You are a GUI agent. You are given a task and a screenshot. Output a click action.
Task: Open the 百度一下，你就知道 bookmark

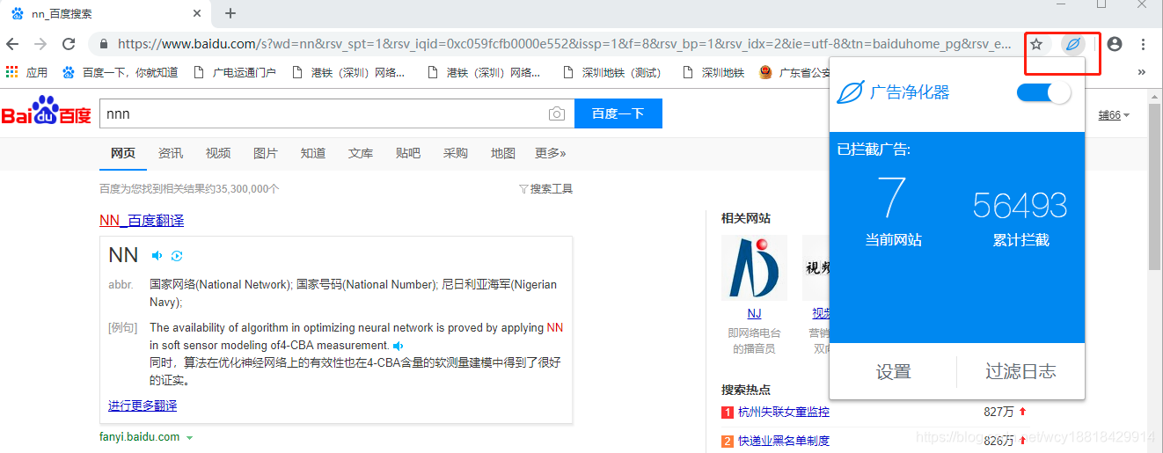pyautogui.click(x=119, y=72)
